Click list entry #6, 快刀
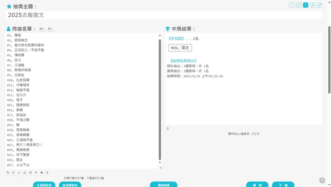The image size is (331, 187). point(14,60)
